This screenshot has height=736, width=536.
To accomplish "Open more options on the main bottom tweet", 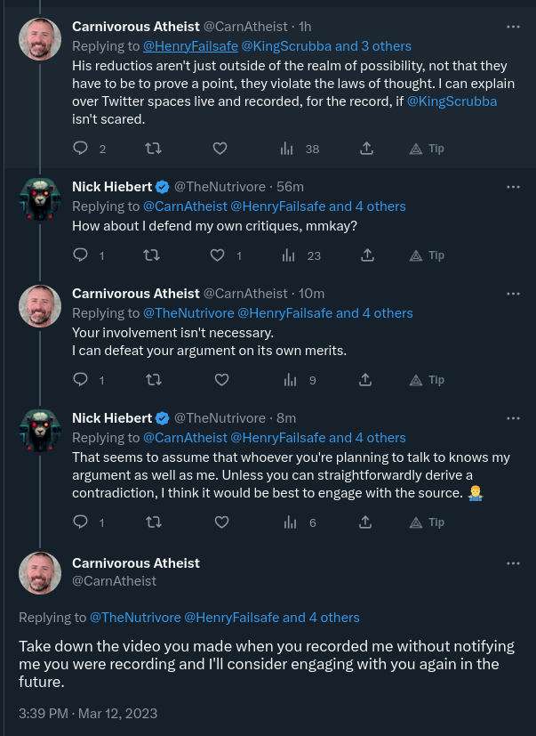I will 513,563.
